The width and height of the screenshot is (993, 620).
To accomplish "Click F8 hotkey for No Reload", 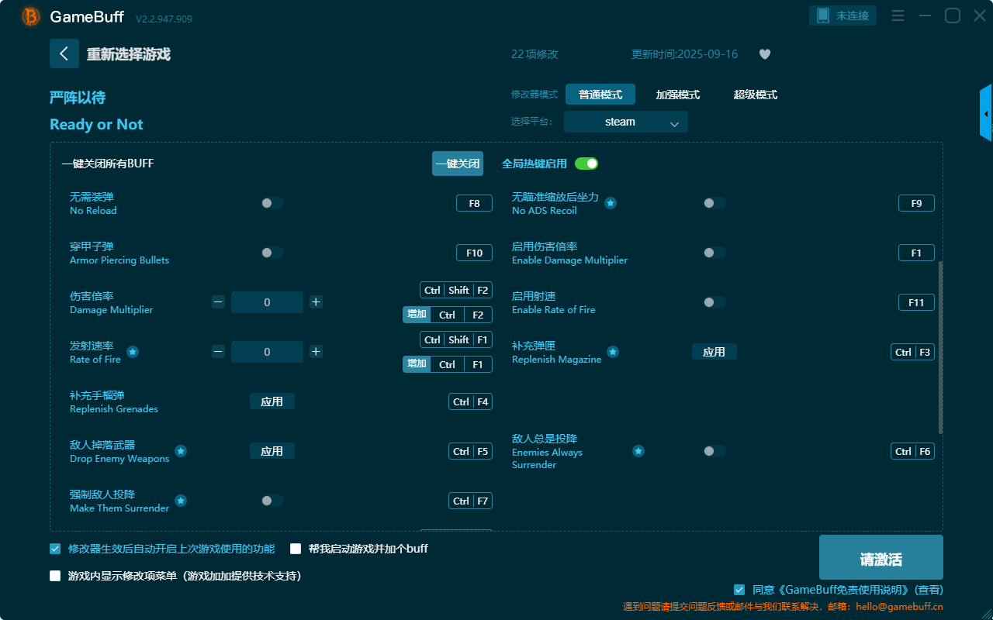I will (474, 203).
